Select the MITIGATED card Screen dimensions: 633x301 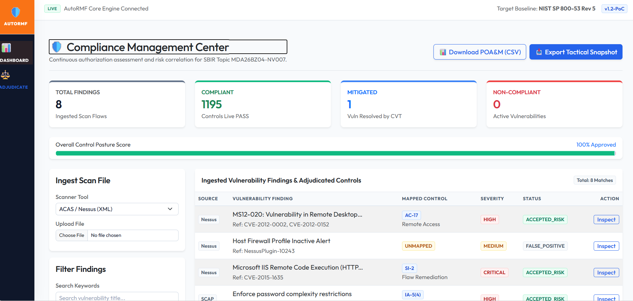tap(409, 104)
